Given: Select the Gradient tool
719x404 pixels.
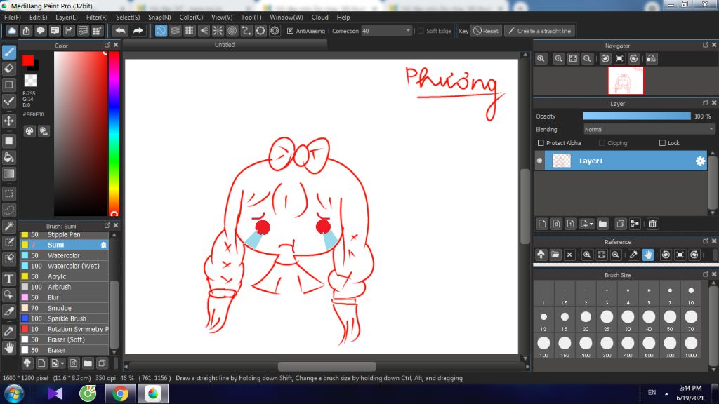Looking at the screenshot, I should click(x=8, y=174).
